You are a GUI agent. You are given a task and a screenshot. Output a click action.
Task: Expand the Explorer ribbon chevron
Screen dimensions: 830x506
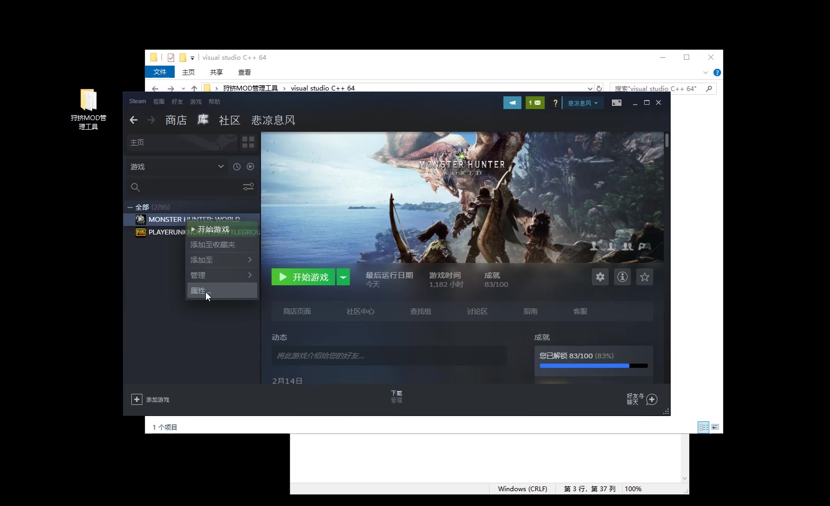[705, 73]
